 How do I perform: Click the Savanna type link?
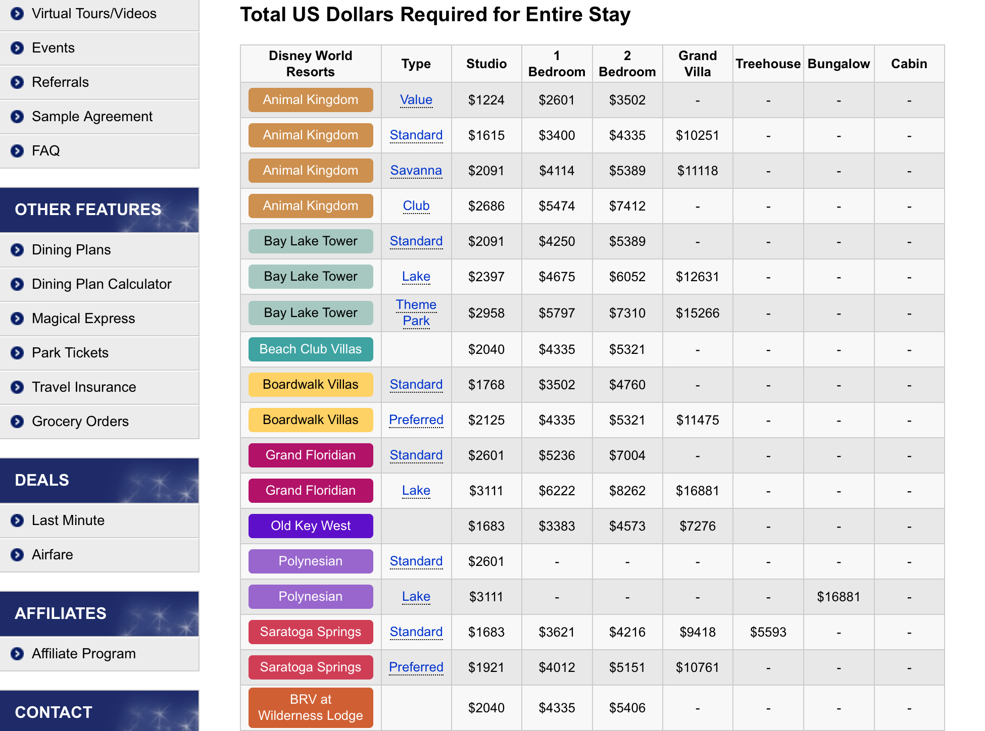coord(416,171)
